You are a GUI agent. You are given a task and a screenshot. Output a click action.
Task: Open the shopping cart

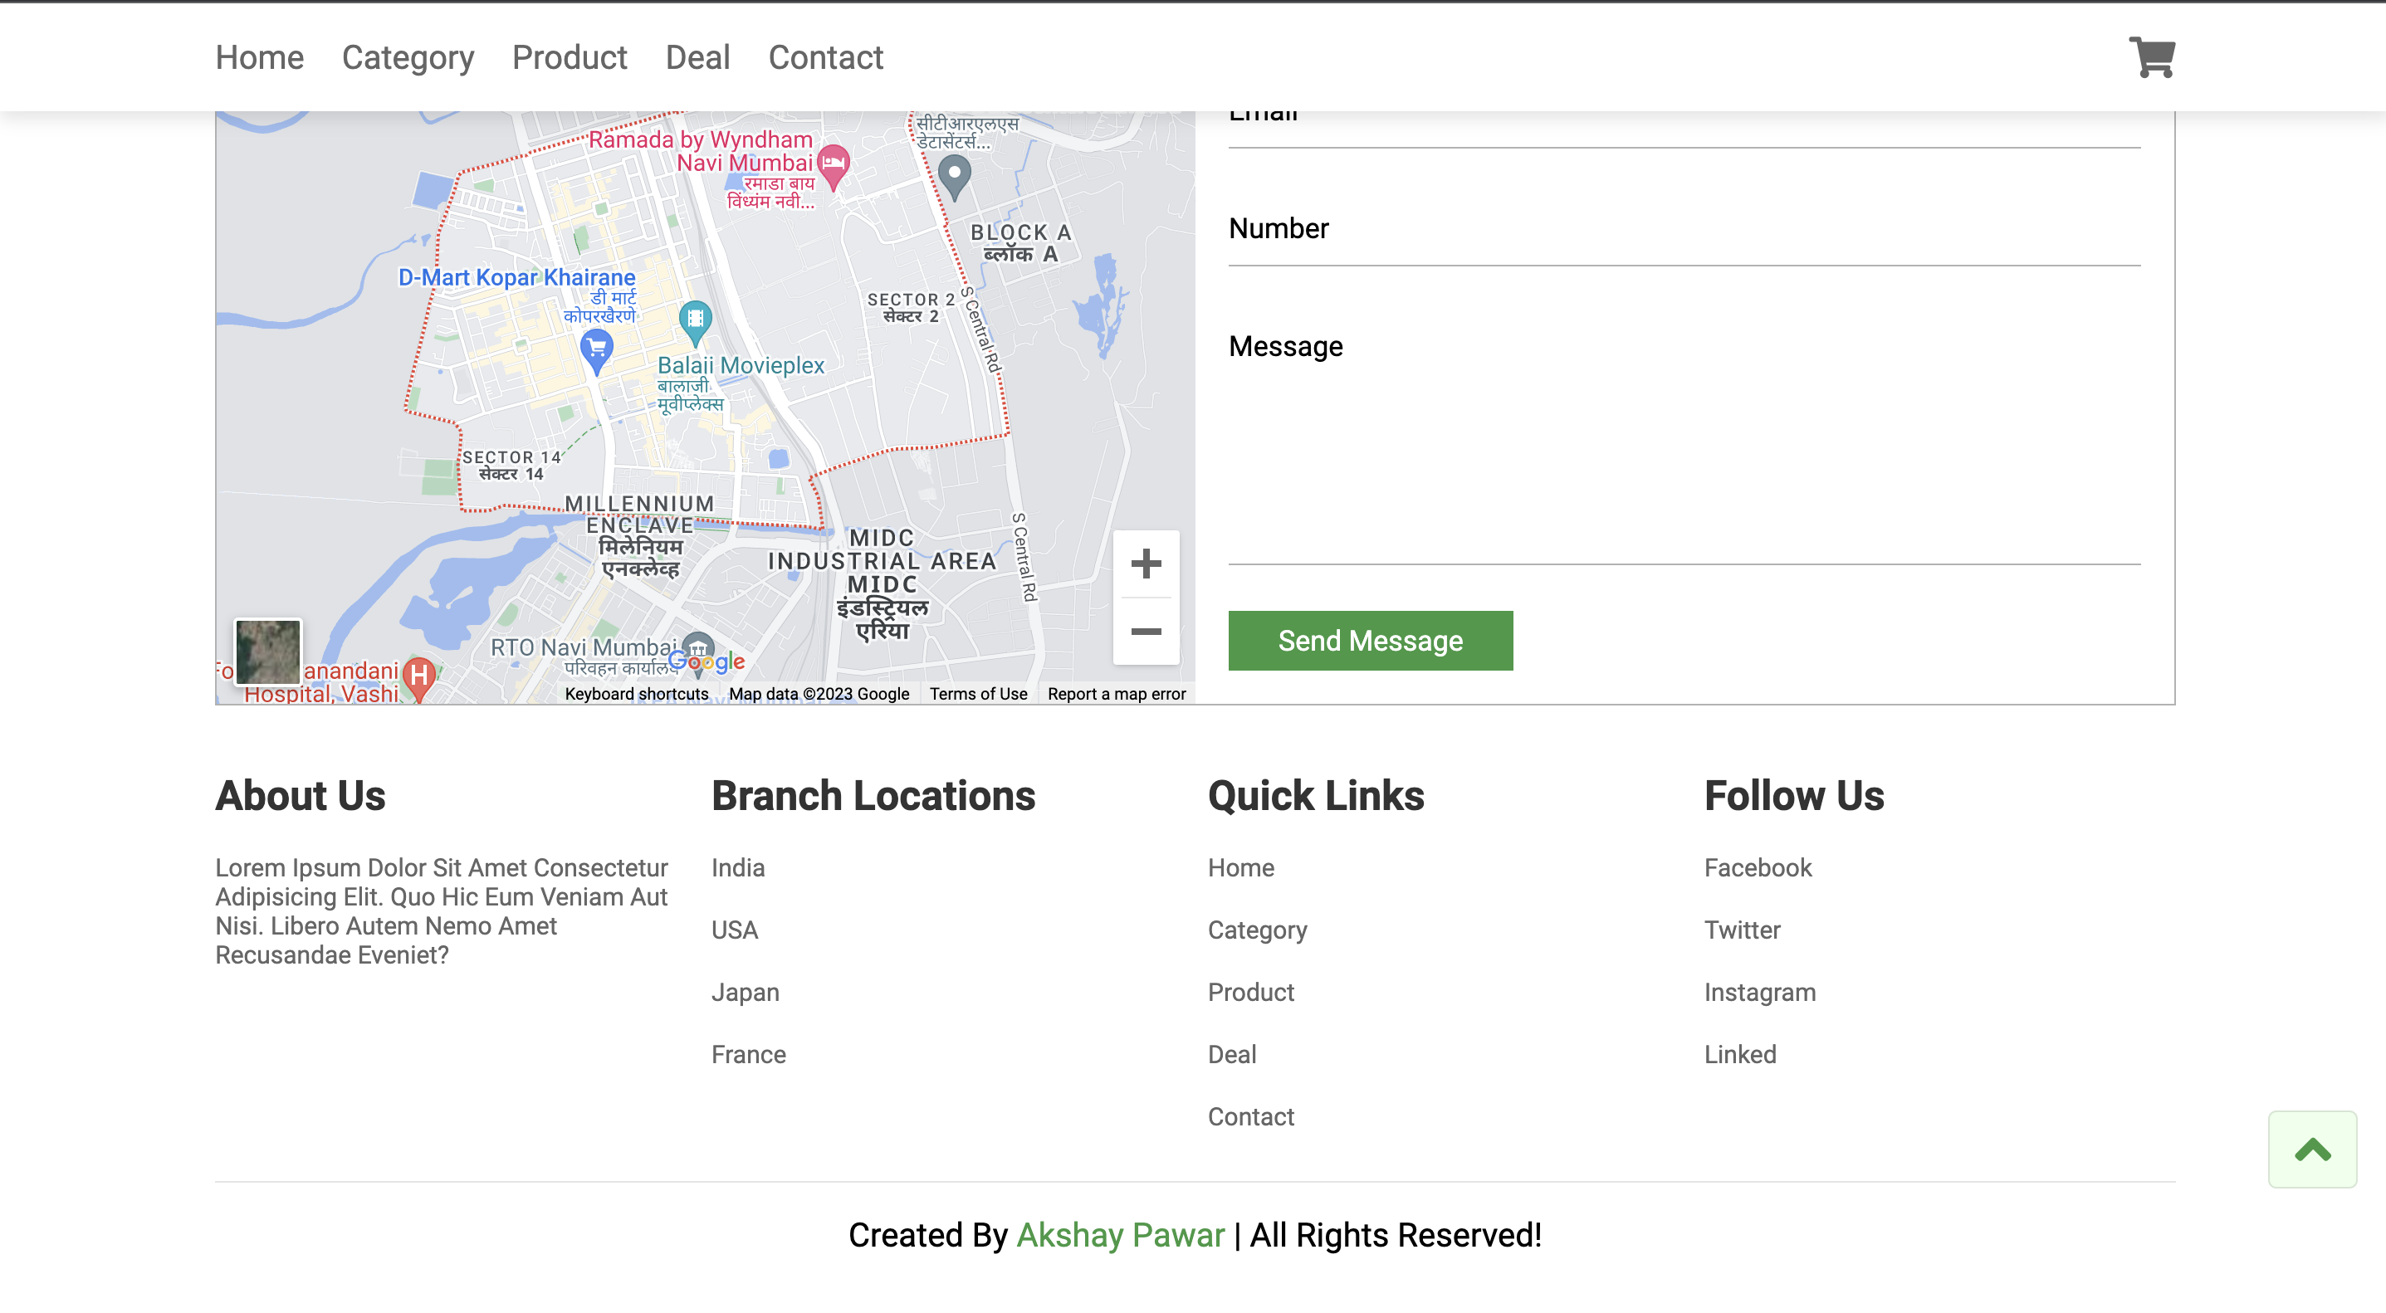(2152, 57)
